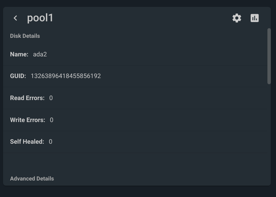Click the Write Errors label
Viewport: 276px width, 197px height.
[x=27, y=120]
